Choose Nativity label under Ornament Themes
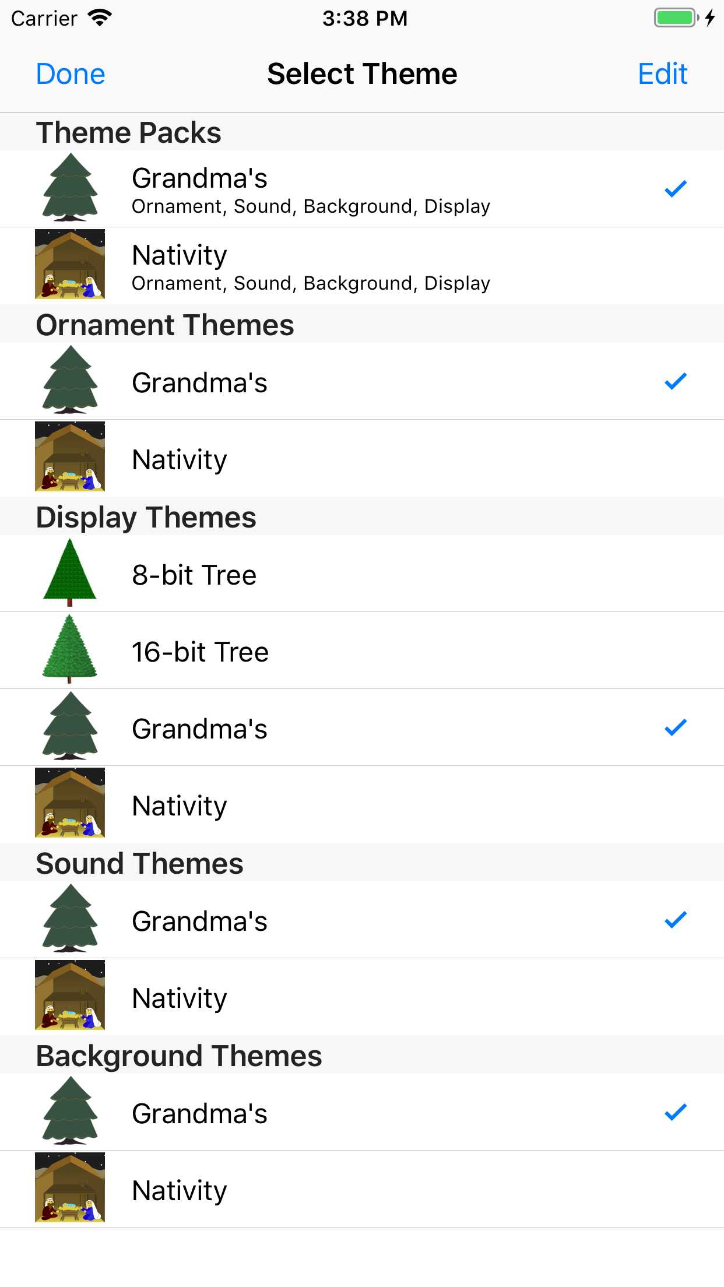This screenshot has width=724, height=1287. click(x=180, y=459)
